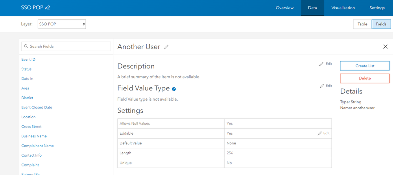393x175 pixels.
Task: Open the Complainant Name field
Action: click(x=37, y=146)
